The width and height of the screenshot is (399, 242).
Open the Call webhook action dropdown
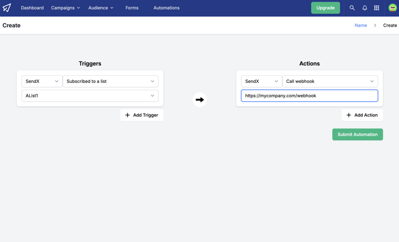(330, 81)
